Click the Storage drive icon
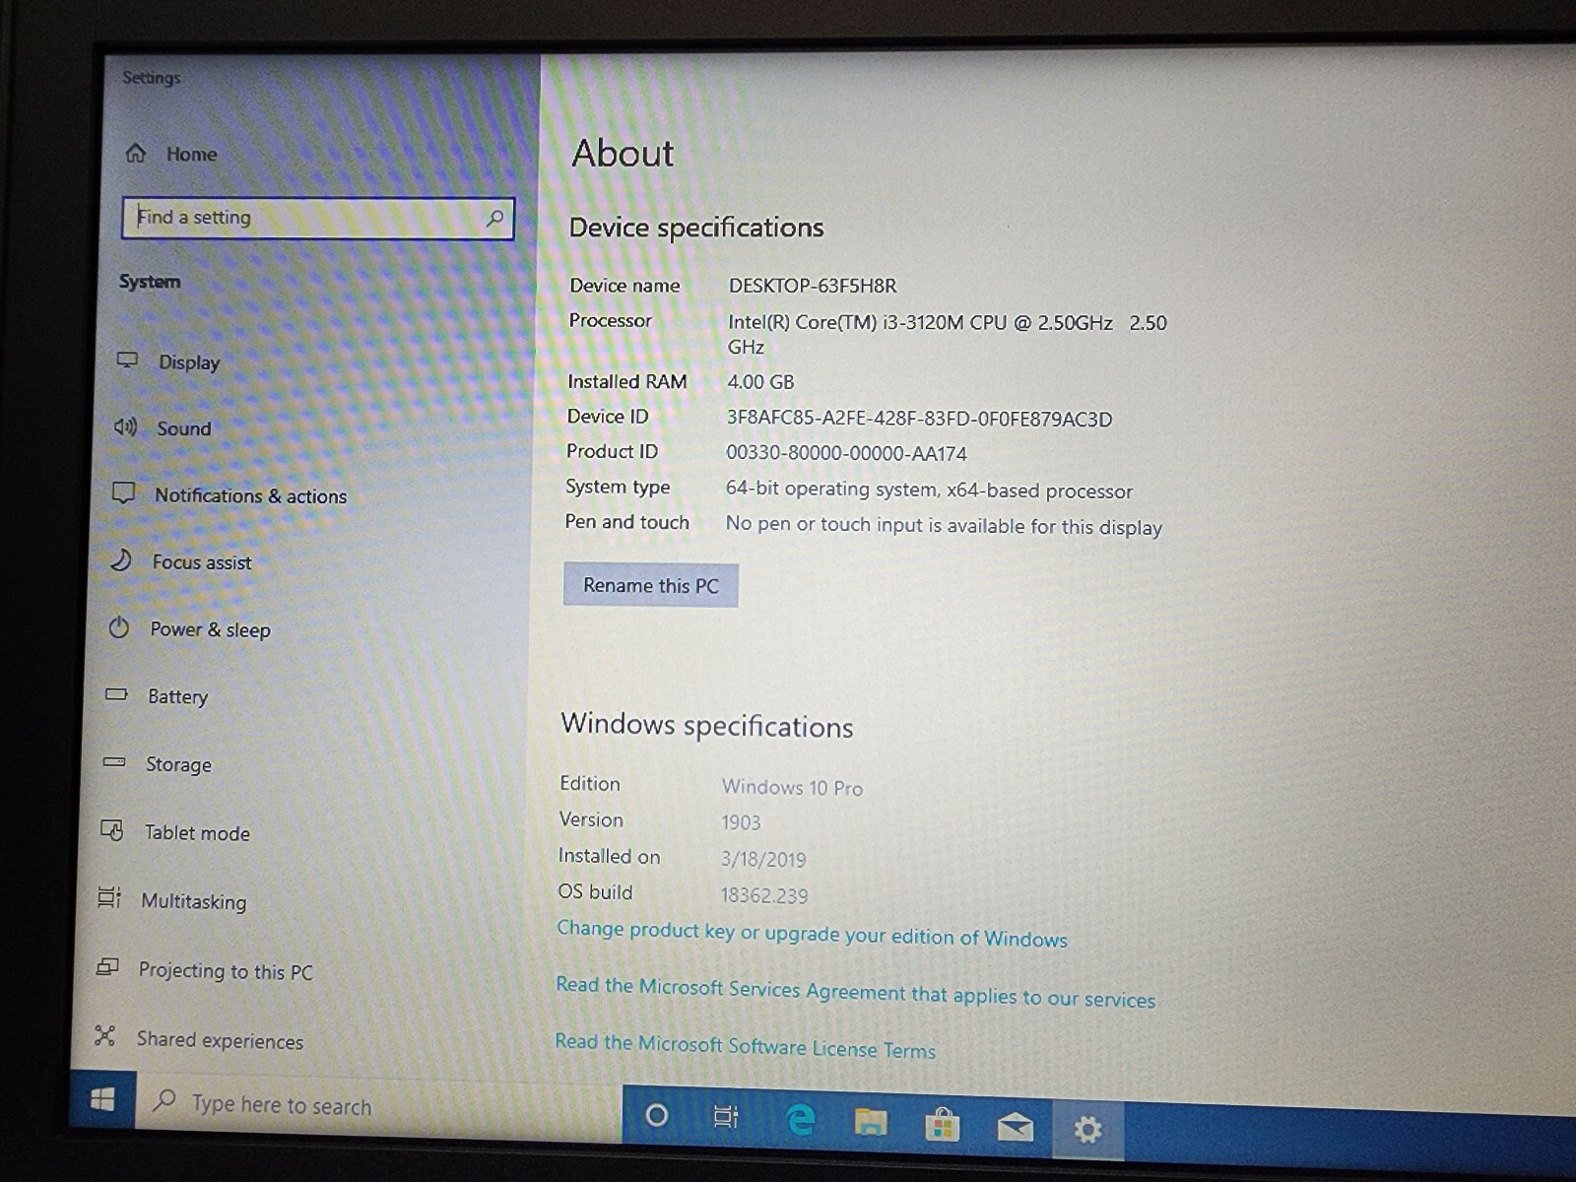Screen dimensions: 1576x1182 [114, 761]
